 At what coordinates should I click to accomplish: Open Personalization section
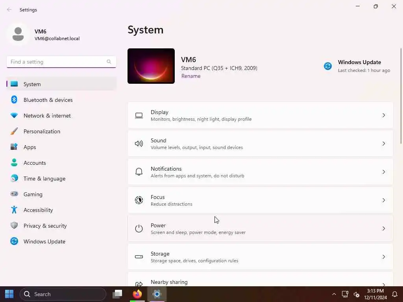click(61, 131)
